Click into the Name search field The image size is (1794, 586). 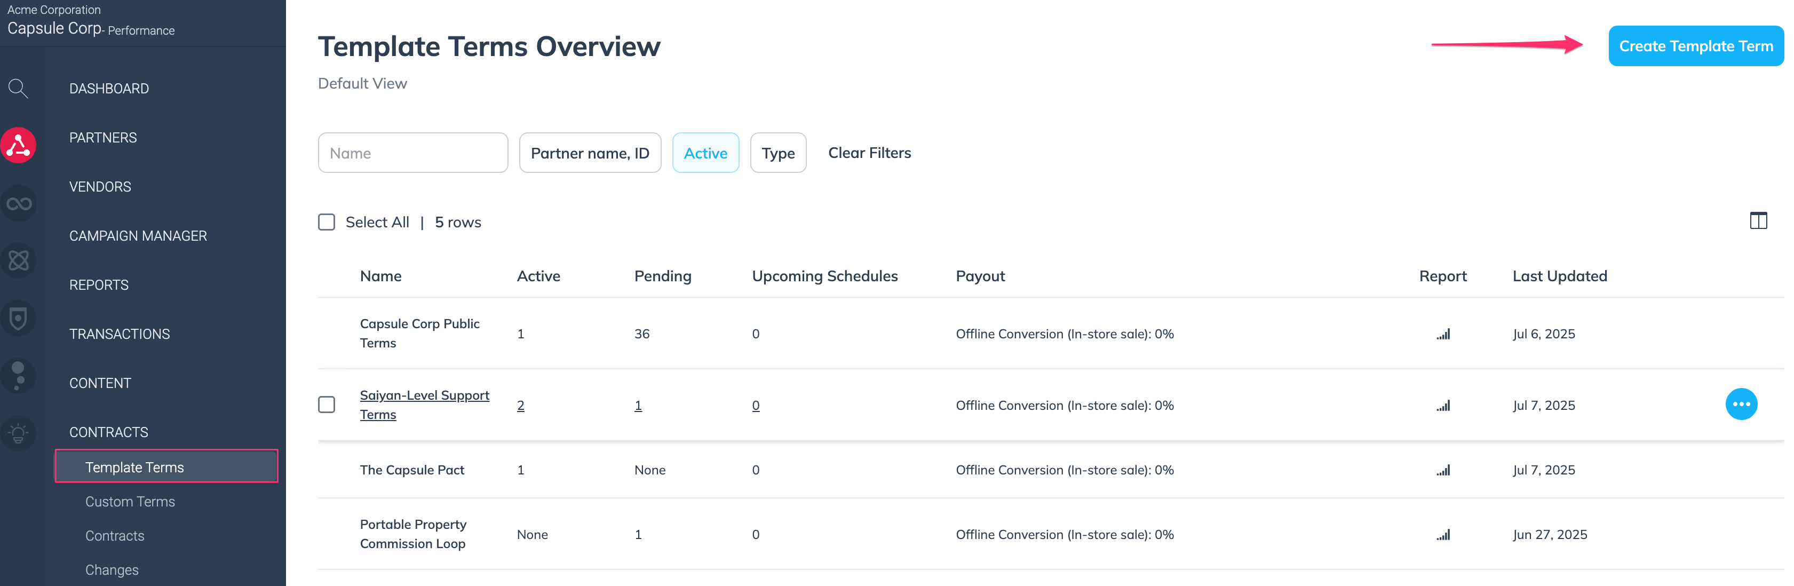tap(412, 153)
